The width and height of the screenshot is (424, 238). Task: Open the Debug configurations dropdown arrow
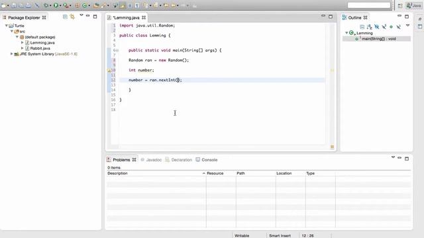pos(50,5)
